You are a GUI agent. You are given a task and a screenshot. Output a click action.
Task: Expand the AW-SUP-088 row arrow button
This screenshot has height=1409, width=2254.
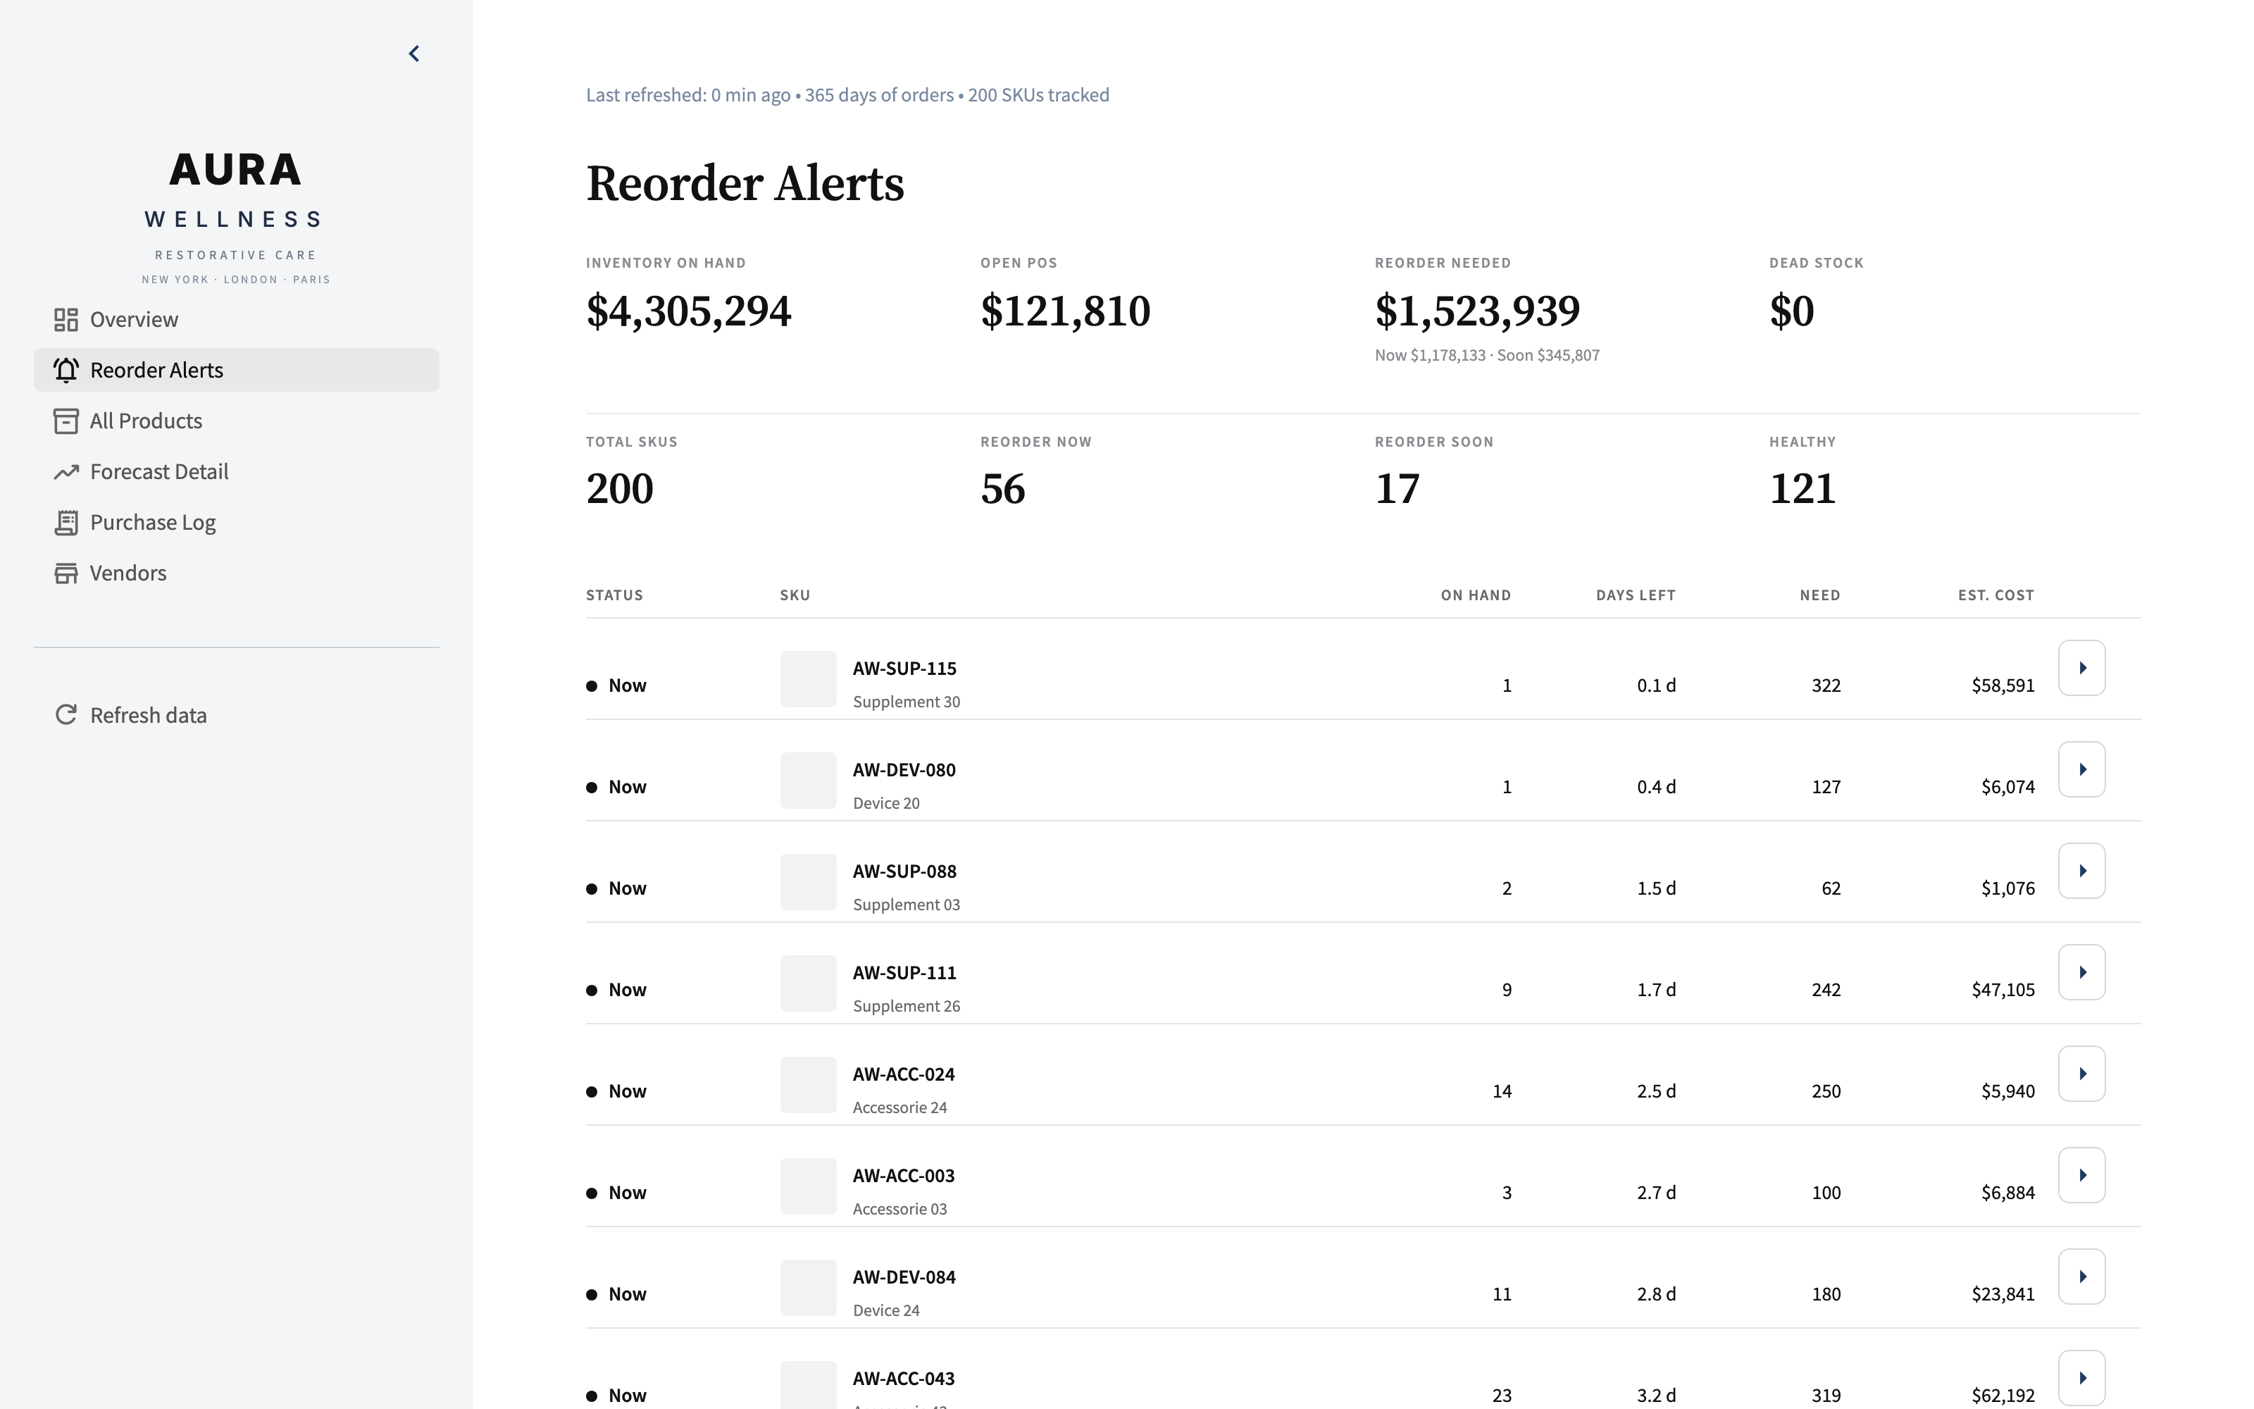click(x=2081, y=871)
